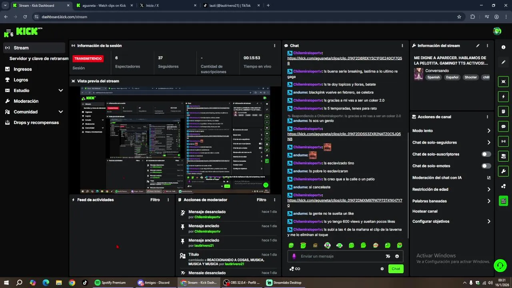
Task: Toggle the wrench icon in the right sidebar
Action: pos(503,171)
